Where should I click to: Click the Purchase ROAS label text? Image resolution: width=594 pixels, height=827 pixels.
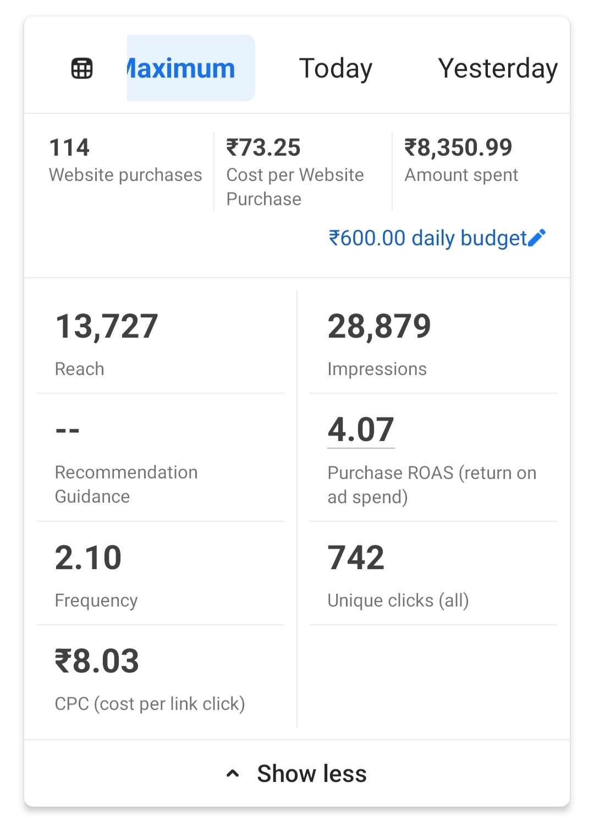point(432,484)
